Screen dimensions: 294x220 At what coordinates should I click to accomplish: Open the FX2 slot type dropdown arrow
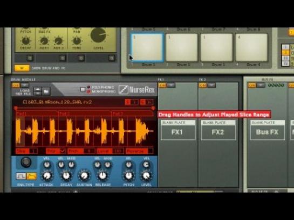[x=211, y=86]
